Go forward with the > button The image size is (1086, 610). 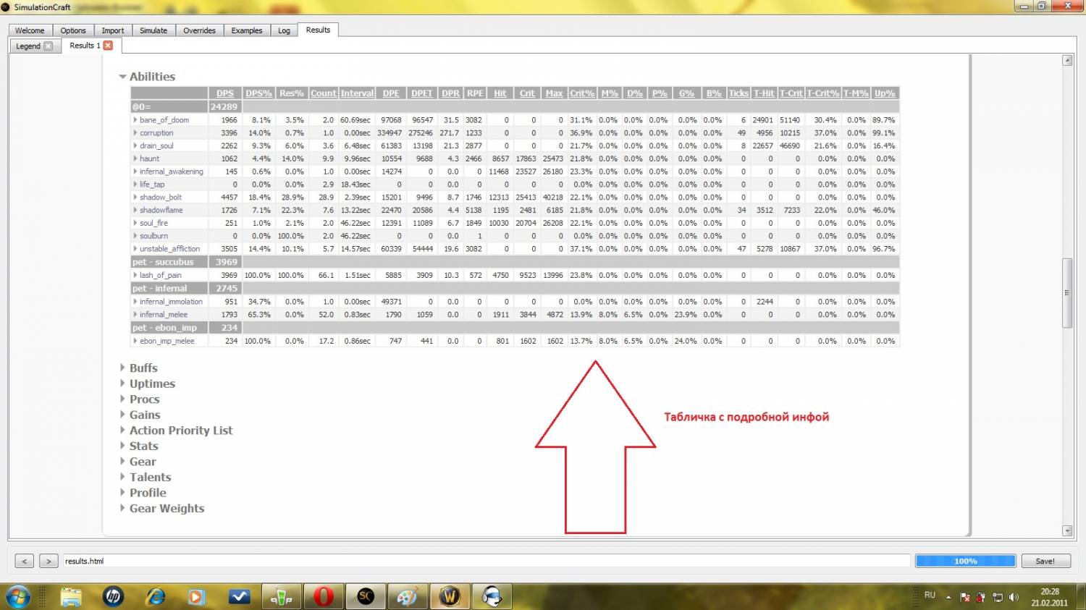[49, 561]
